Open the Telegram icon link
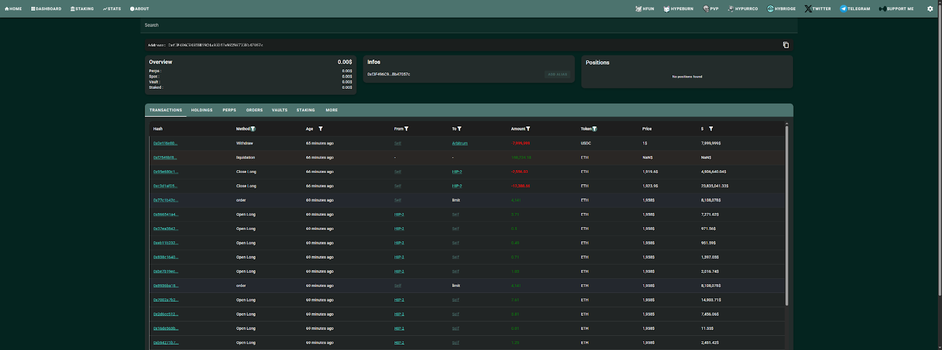The height and width of the screenshot is (350, 942). pos(843,9)
